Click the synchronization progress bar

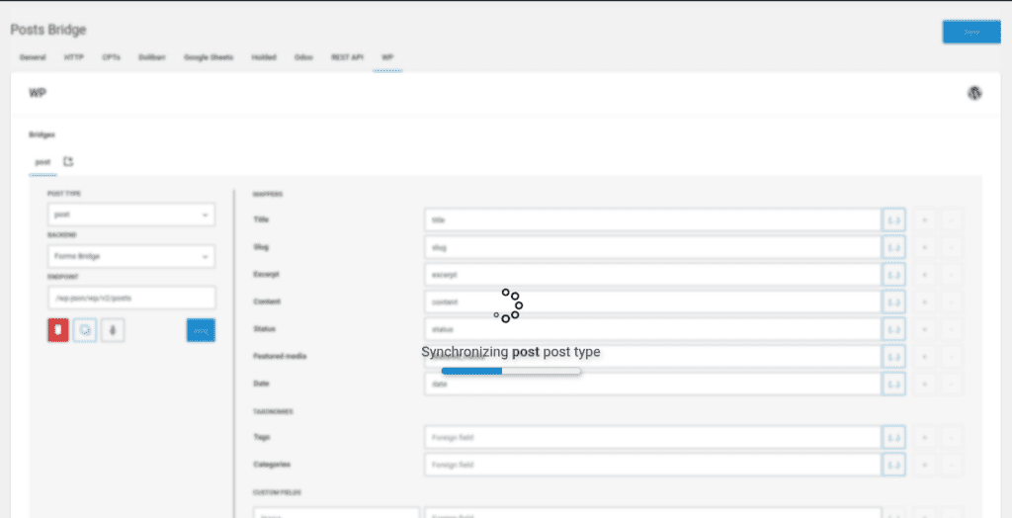pyautogui.click(x=511, y=371)
